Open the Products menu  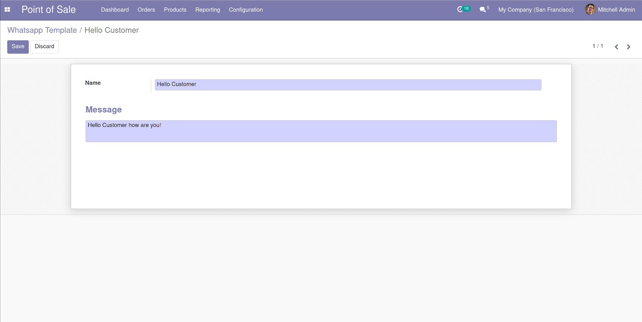(x=175, y=10)
